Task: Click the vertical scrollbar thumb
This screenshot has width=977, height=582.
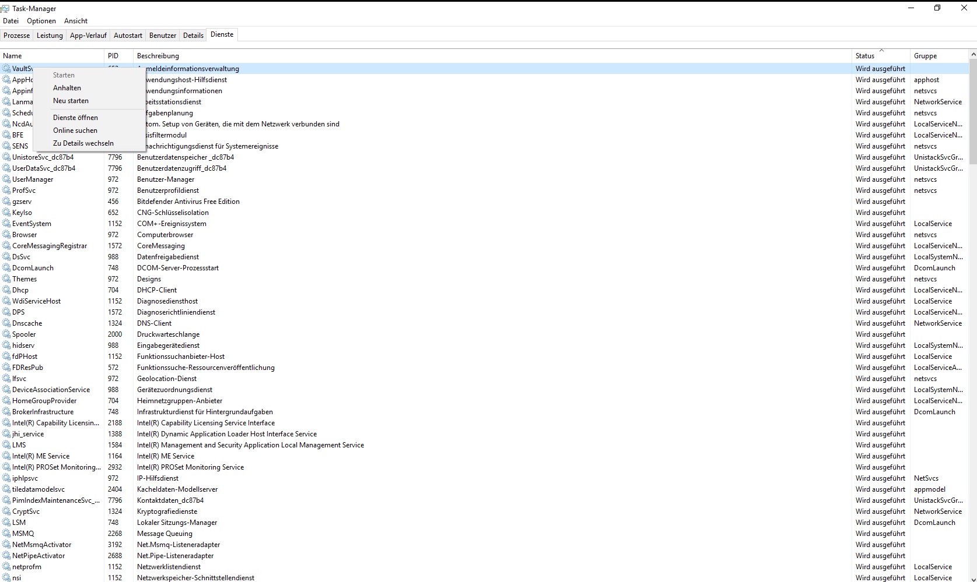Action: click(972, 112)
